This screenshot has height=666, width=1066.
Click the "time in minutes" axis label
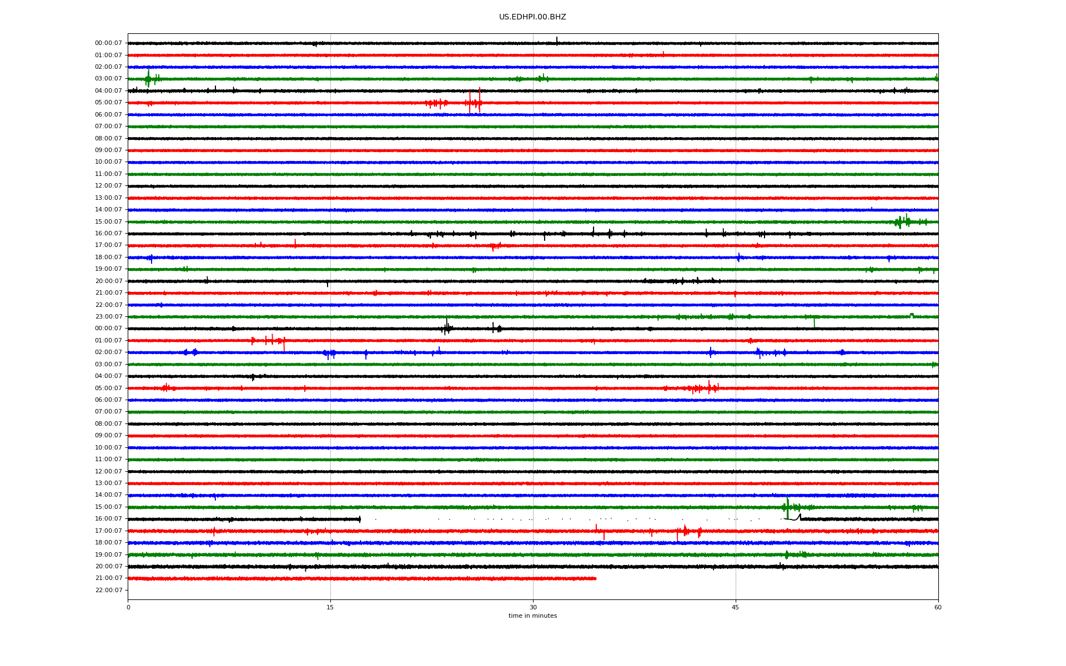pos(532,615)
